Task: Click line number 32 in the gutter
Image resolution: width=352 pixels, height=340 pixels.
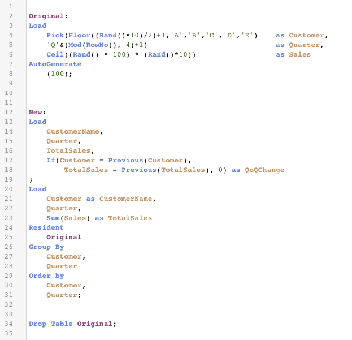Action: click(x=8, y=304)
